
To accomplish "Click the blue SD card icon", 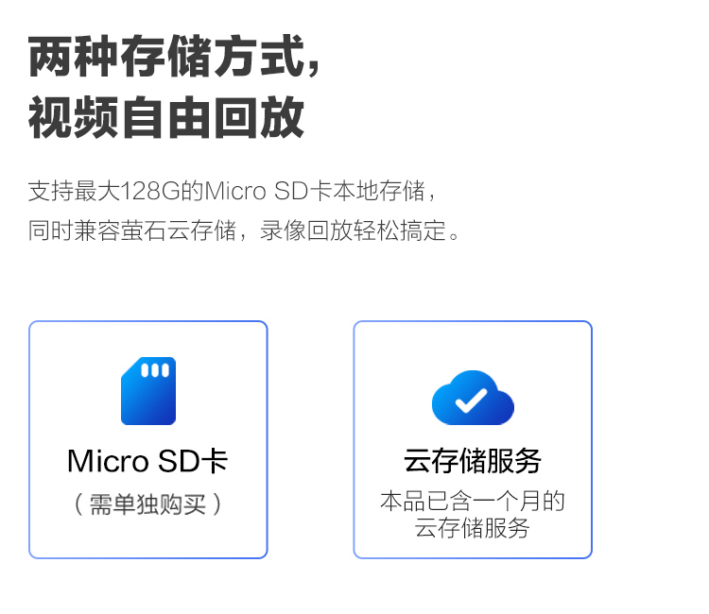I will [148, 391].
